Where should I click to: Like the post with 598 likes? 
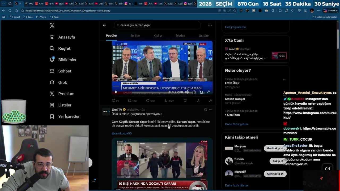(x=150, y=101)
